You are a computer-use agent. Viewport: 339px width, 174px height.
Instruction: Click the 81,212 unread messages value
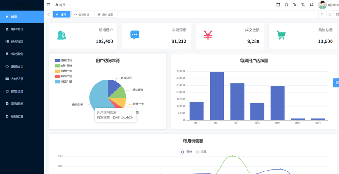click(179, 41)
